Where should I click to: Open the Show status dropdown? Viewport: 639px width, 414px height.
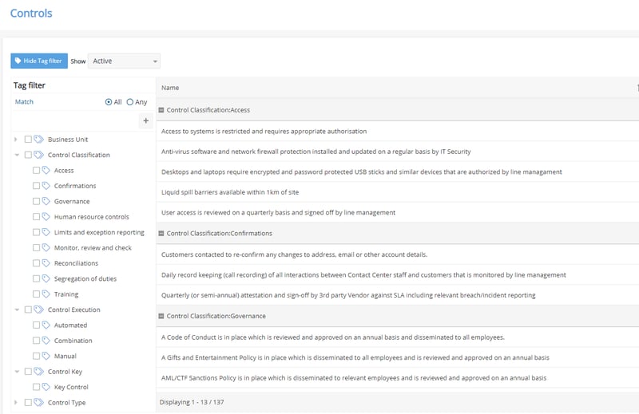(x=125, y=61)
